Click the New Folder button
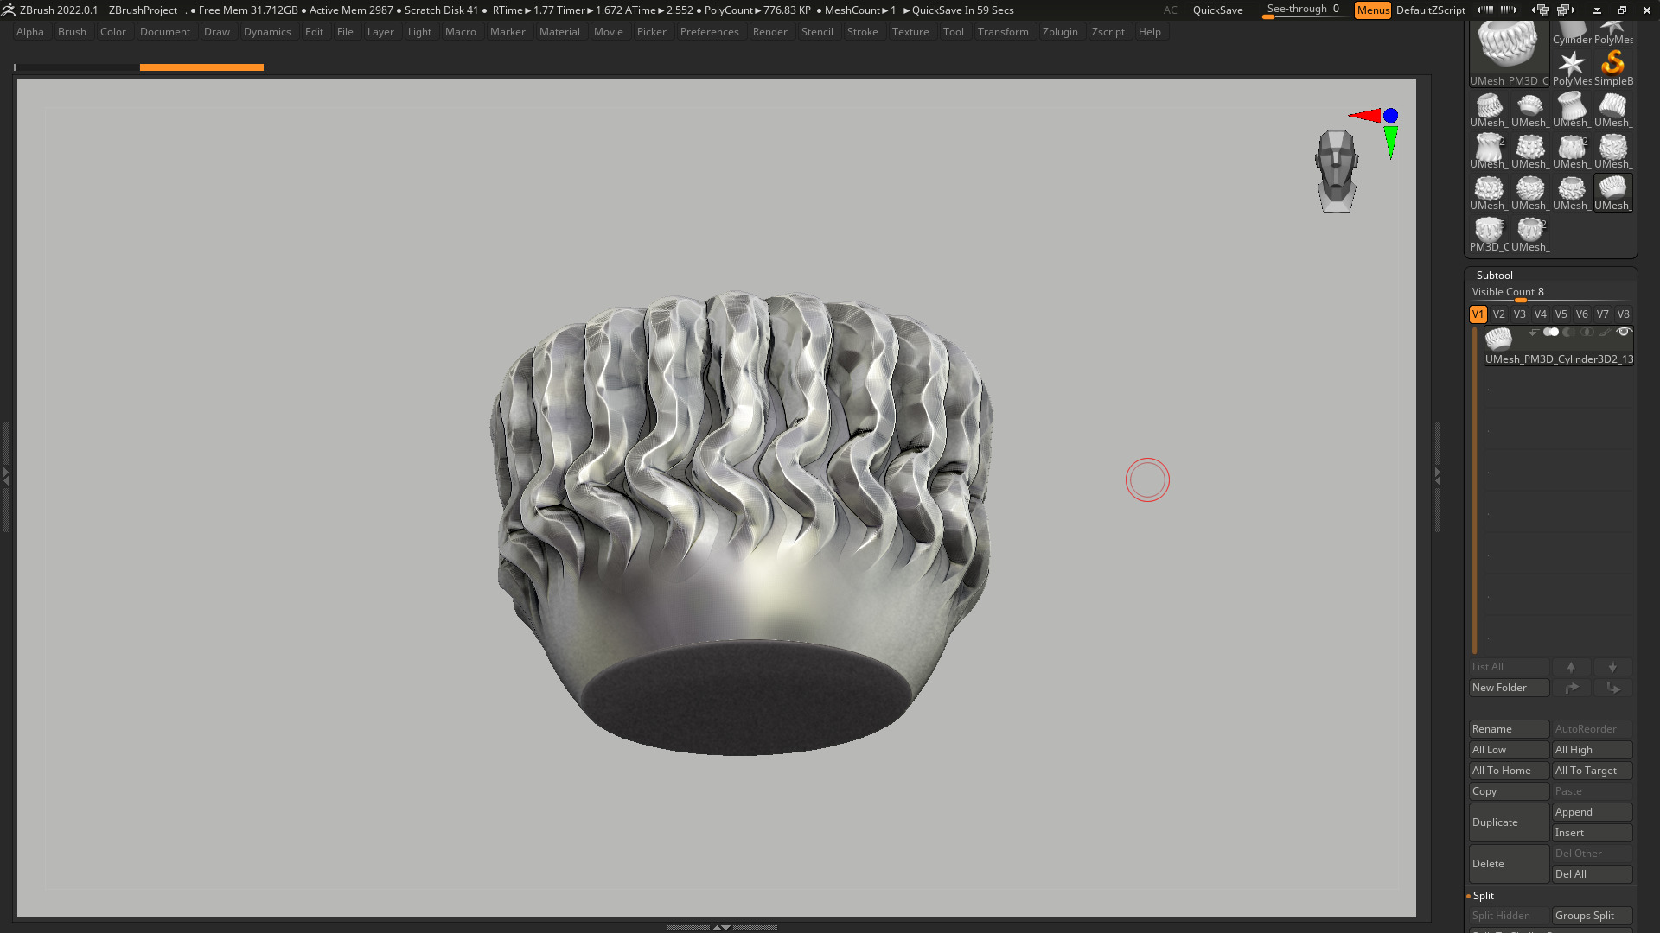Viewport: 1660px width, 933px height. point(1509,688)
